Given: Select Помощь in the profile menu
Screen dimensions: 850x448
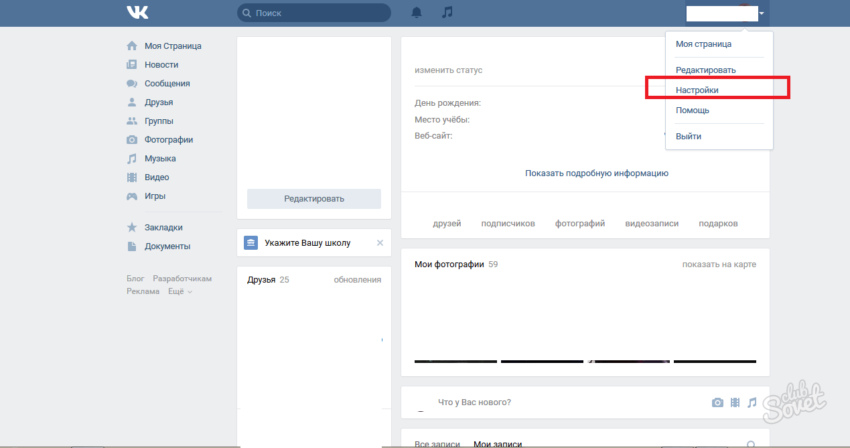Looking at the screenshot, I should [692, 110].
